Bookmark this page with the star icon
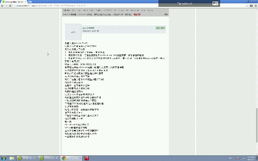This screenshot has height=161, width=258. (x=247, y=6)
